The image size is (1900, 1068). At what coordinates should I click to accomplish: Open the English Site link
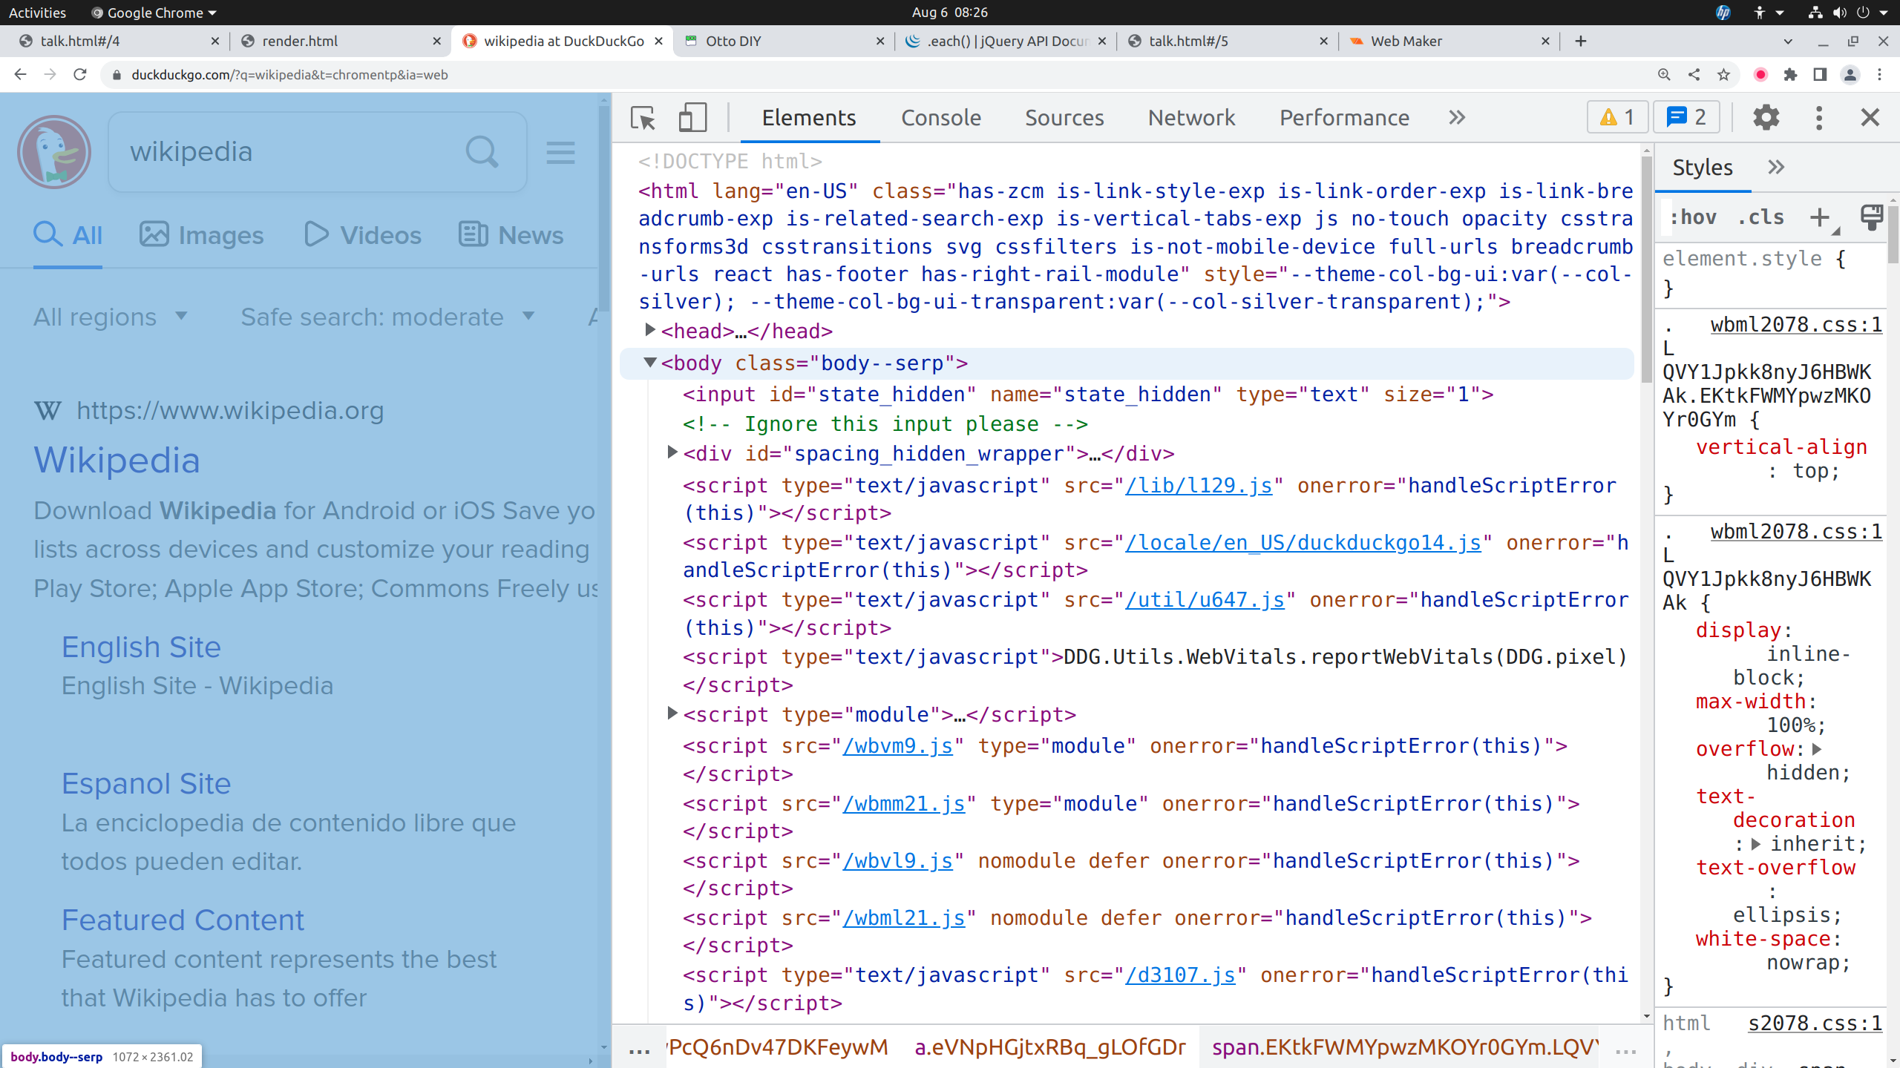tap(141, 647)
